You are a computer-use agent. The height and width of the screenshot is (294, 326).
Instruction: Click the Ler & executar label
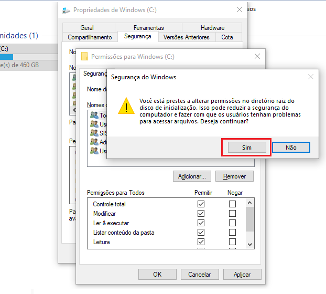pyautogui.click(x=111, y=223)
